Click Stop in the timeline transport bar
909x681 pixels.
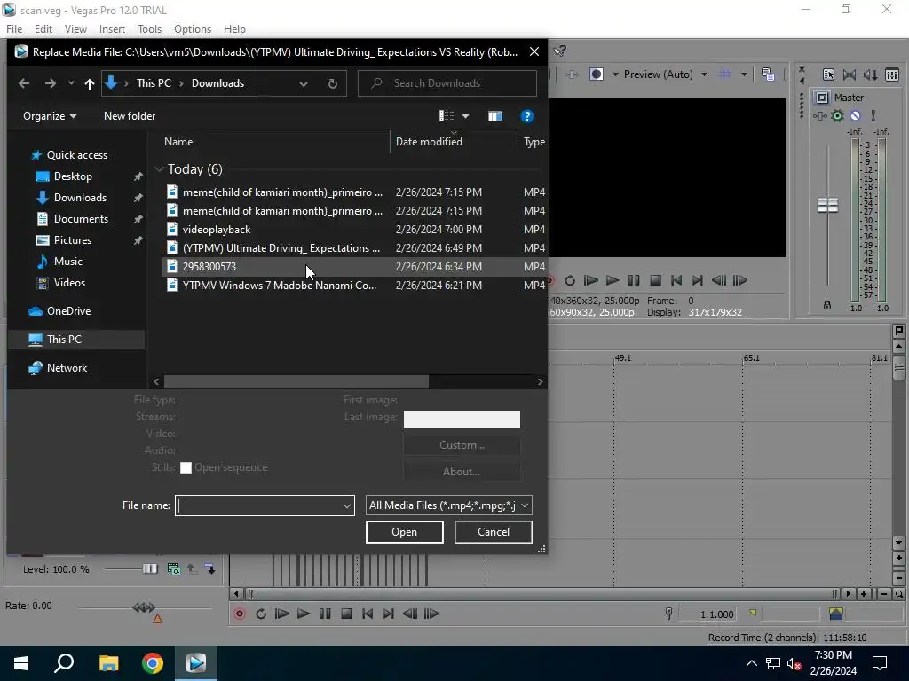tap(347, 614)
